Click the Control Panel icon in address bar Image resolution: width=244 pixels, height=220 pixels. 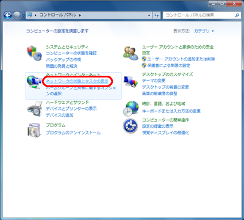click(30, 15)
